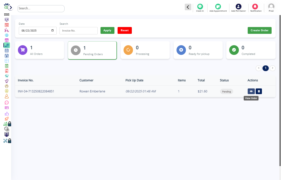
Task: Open the Notification bell
Action: point(256,8)
